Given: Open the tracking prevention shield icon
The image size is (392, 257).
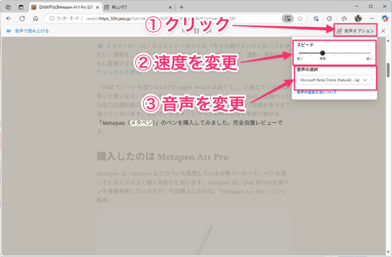Looking at the screenshot, I should point(316,18).
